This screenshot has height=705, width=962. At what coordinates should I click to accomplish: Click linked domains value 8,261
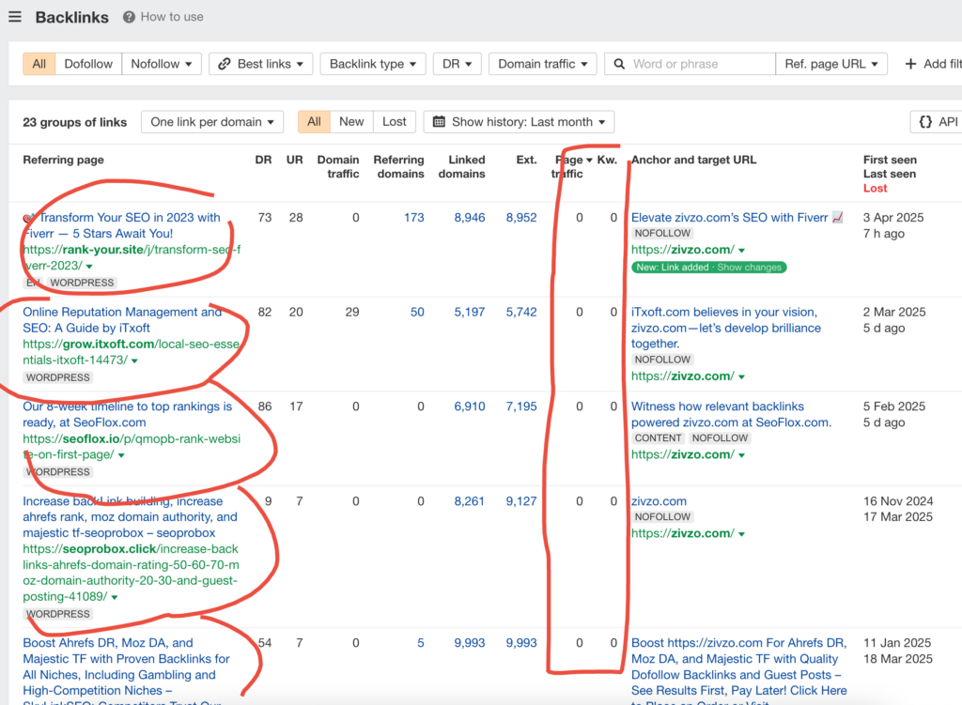click(470, 501)
